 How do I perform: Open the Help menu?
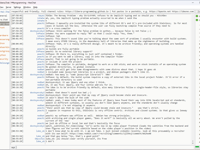[x=35, y=7]
